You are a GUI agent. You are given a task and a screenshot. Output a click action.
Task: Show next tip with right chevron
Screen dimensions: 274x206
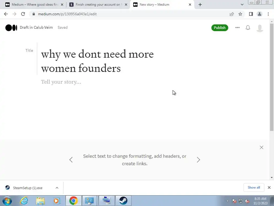coord(198,160)
